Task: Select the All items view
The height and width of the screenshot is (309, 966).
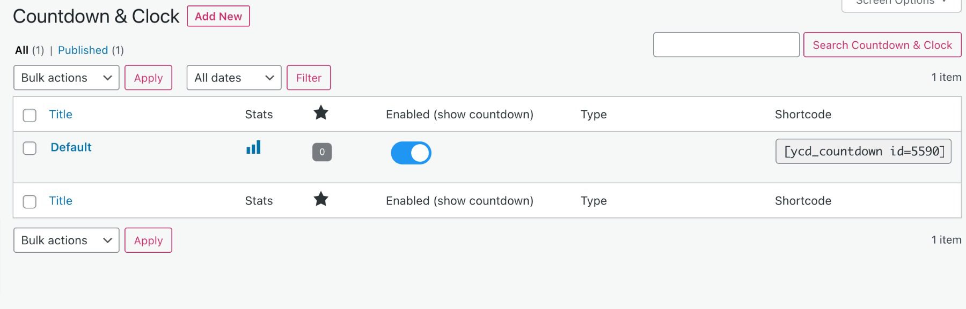Action: (x=22, y=50)
